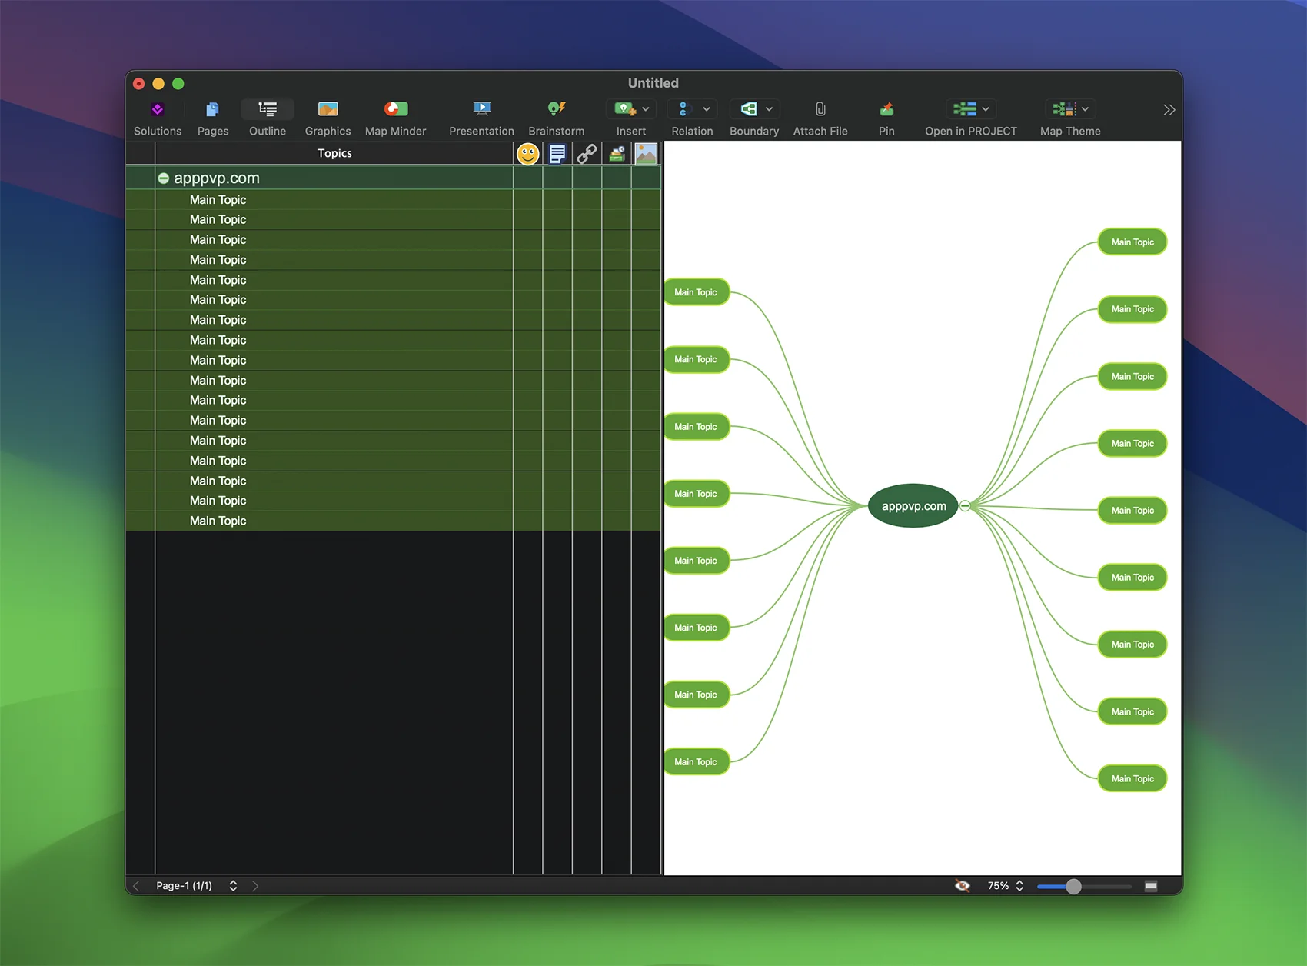Image resolution: width=1307 pixels, height=966 pixels.
Task: Click the Topics column header
Action: [334, 154]
